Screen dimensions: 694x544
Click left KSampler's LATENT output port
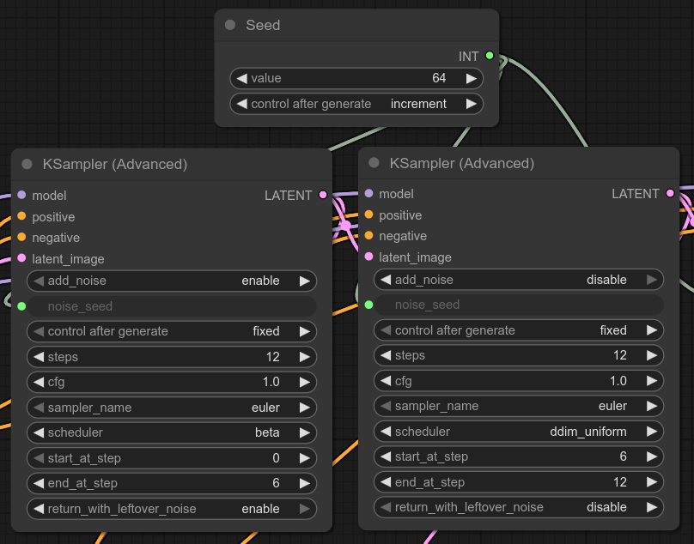pyautogui.click(x=323, y=195)
